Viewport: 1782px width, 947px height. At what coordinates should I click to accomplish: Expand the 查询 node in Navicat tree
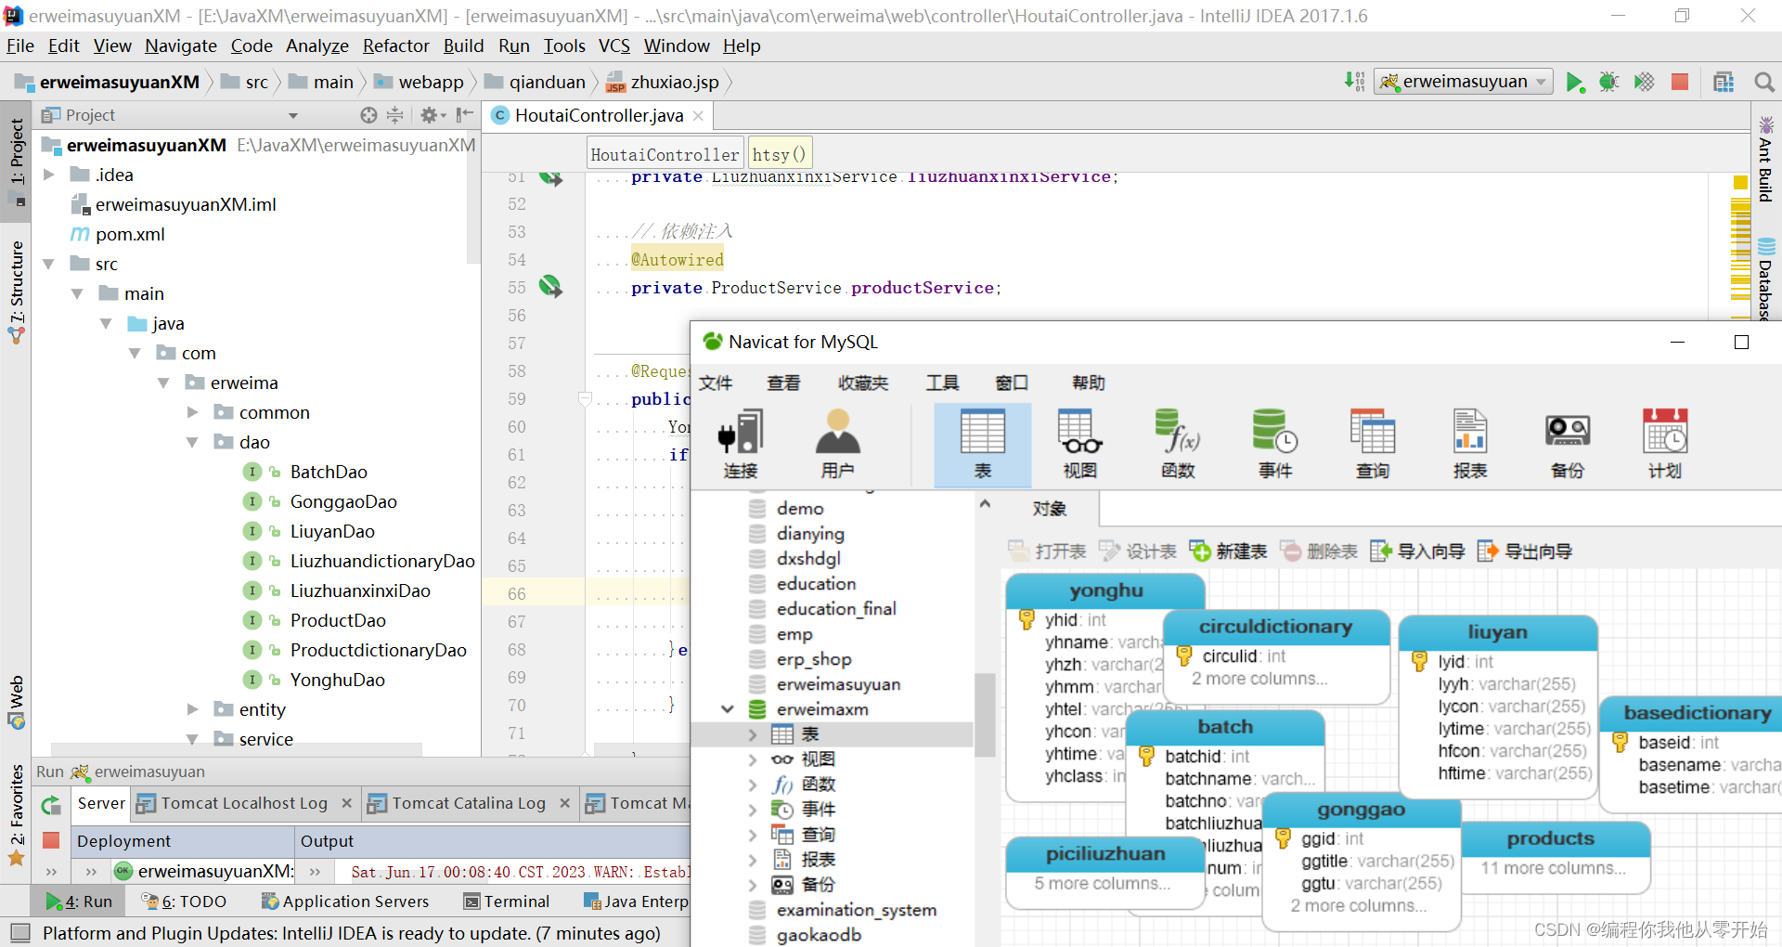(x=753, y=835)
